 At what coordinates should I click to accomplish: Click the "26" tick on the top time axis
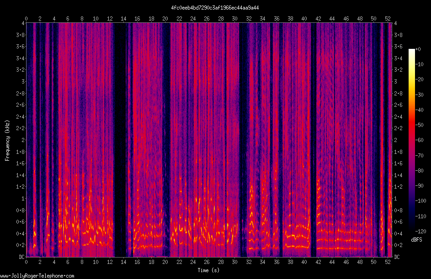click(x=207, y=19)
